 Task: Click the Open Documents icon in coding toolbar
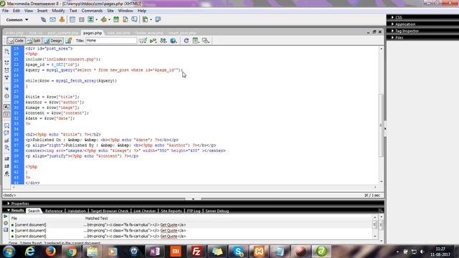coord(6,52)
